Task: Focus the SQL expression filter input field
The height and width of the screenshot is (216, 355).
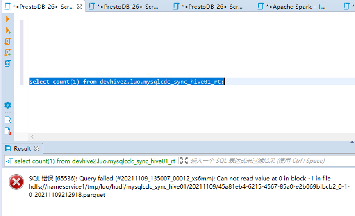Action: (x=272, y=161)
